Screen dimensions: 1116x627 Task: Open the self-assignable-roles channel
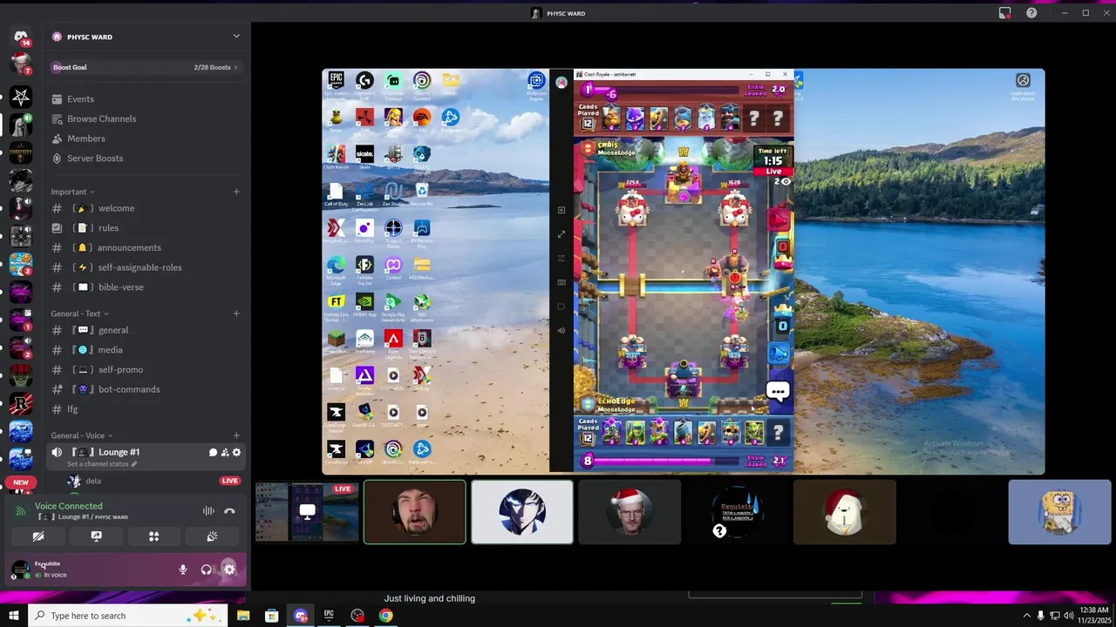click(146, 267)
